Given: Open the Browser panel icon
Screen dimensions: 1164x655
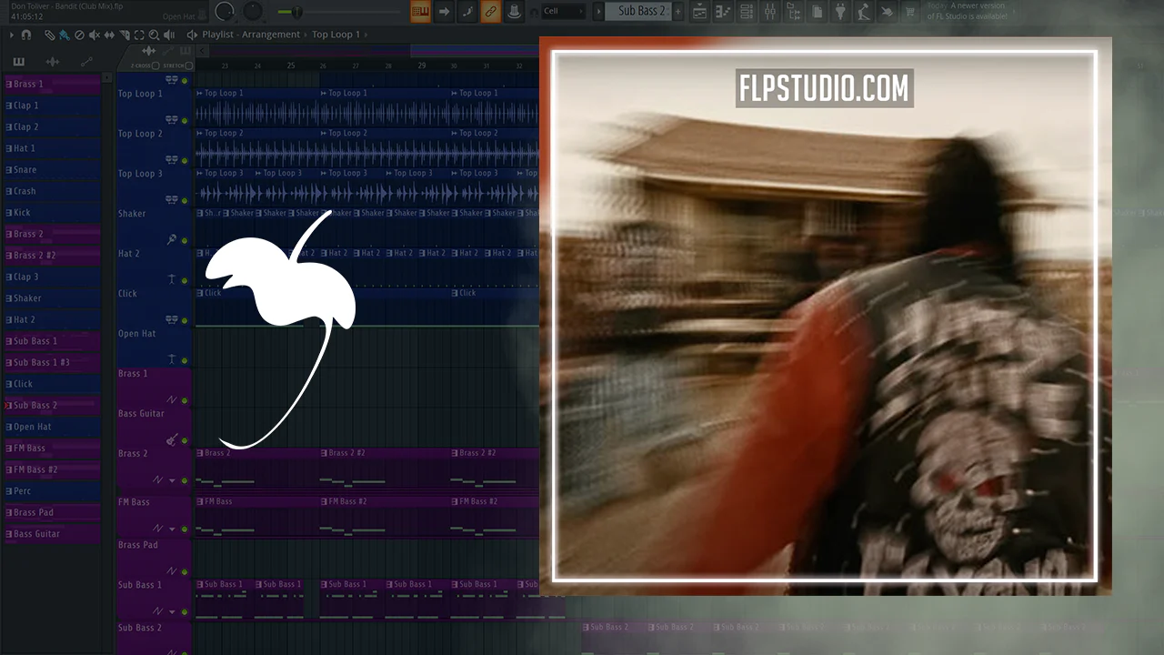Looking at the screenshot, I should click(x=794, y=12).
